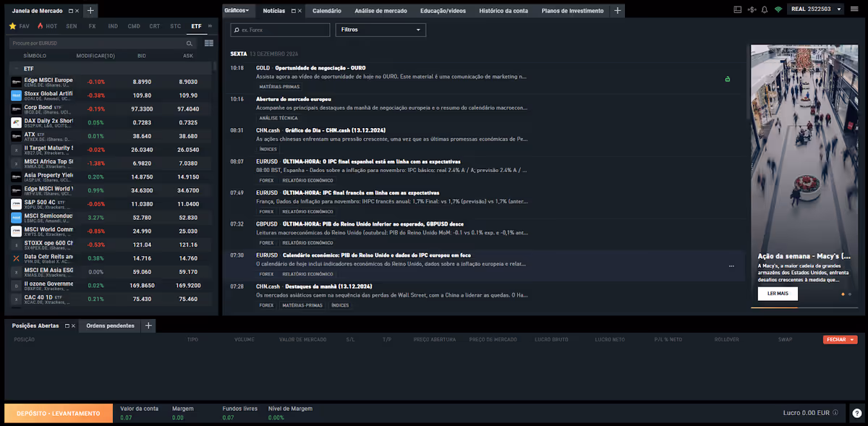
Task: Open the Filtros dropdown in the news panel
Action: click(x=380, y=30)
